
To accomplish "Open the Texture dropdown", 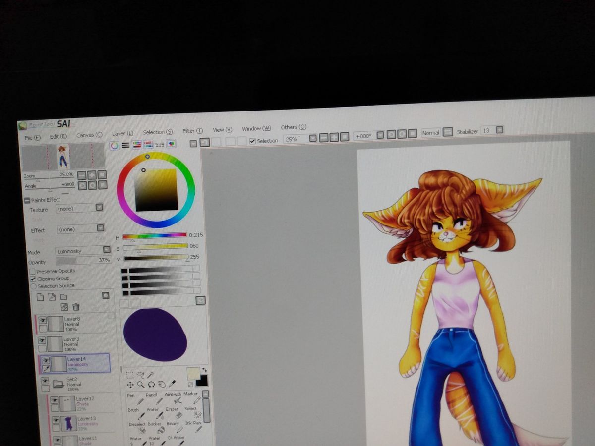I will [79, 209].
